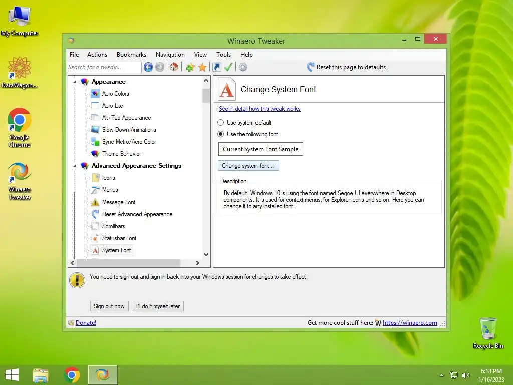This screenshot has height=385, width=513.
Task: Click the Statusbar Font icon
Action: pos(95,238)
